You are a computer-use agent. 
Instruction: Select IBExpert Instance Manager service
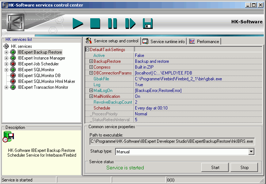pos(41,58)
